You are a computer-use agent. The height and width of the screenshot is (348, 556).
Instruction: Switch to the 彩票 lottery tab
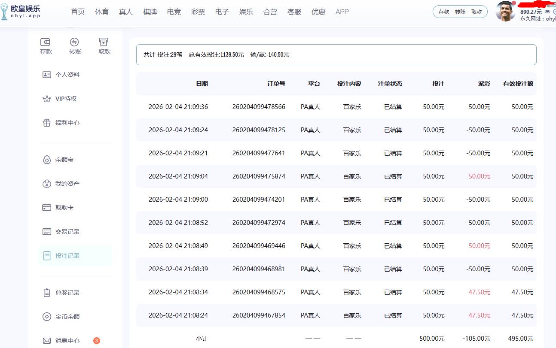tap(198, 12)
